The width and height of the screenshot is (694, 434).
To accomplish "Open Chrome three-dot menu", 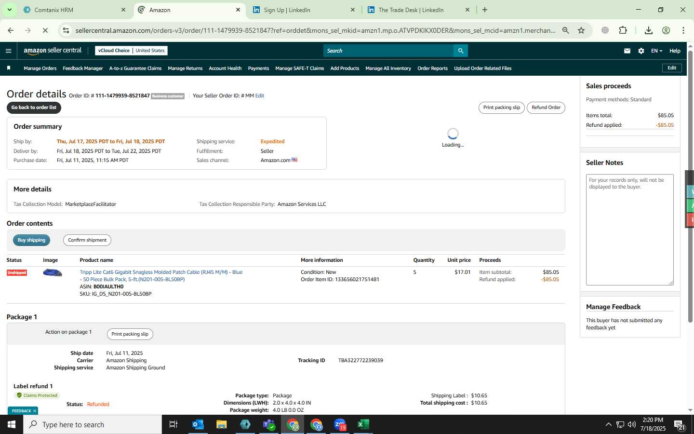I will [x=683, y=30].
